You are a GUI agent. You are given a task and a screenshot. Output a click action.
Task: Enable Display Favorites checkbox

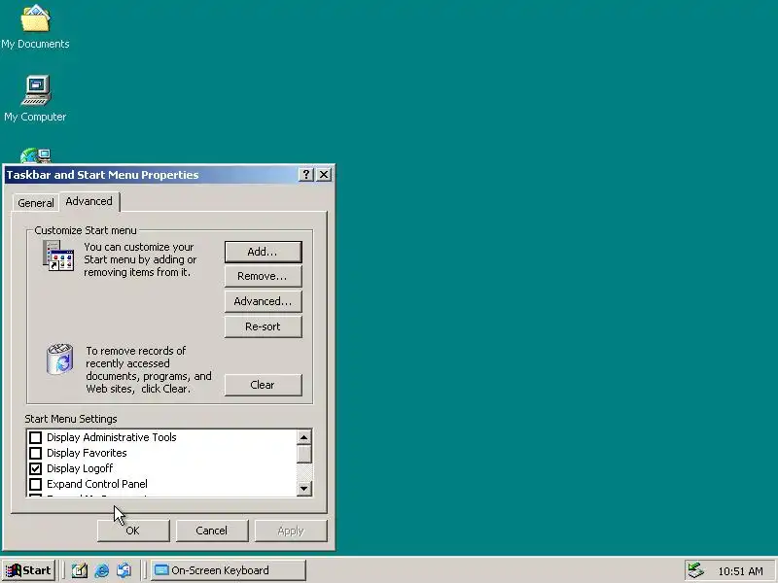click(35, 453)
